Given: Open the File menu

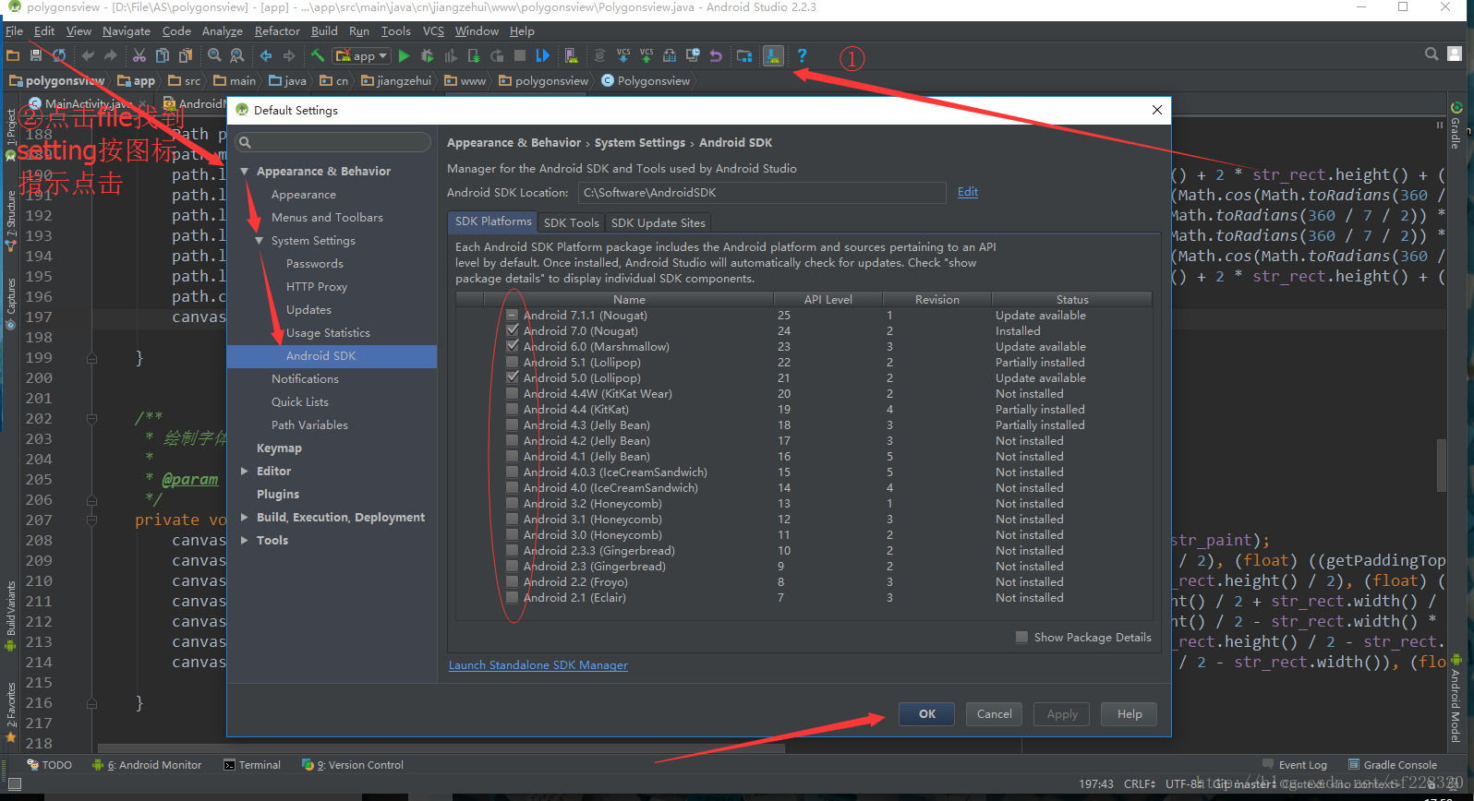Looking at the screenshot, I should pos(14,30).
